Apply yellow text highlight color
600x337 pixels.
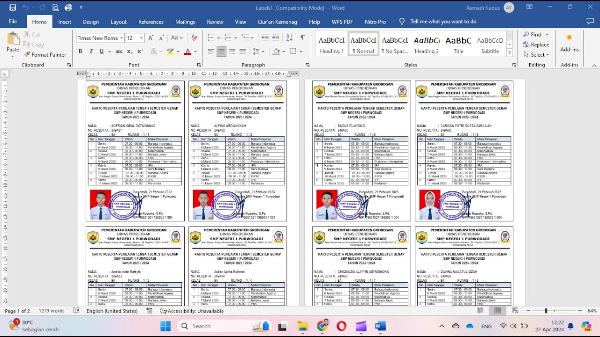[x=171, y=51]
